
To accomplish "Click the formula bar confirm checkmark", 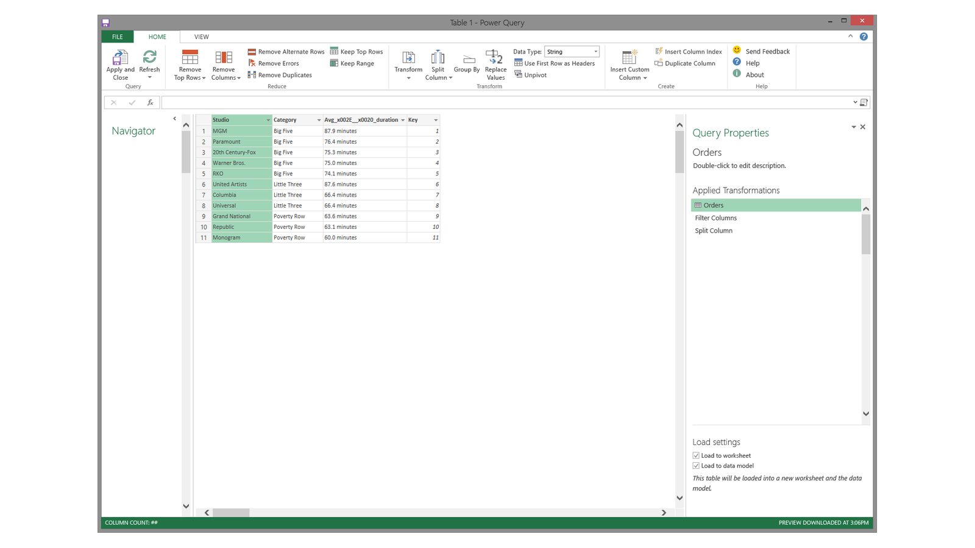I will pos(132,102).
